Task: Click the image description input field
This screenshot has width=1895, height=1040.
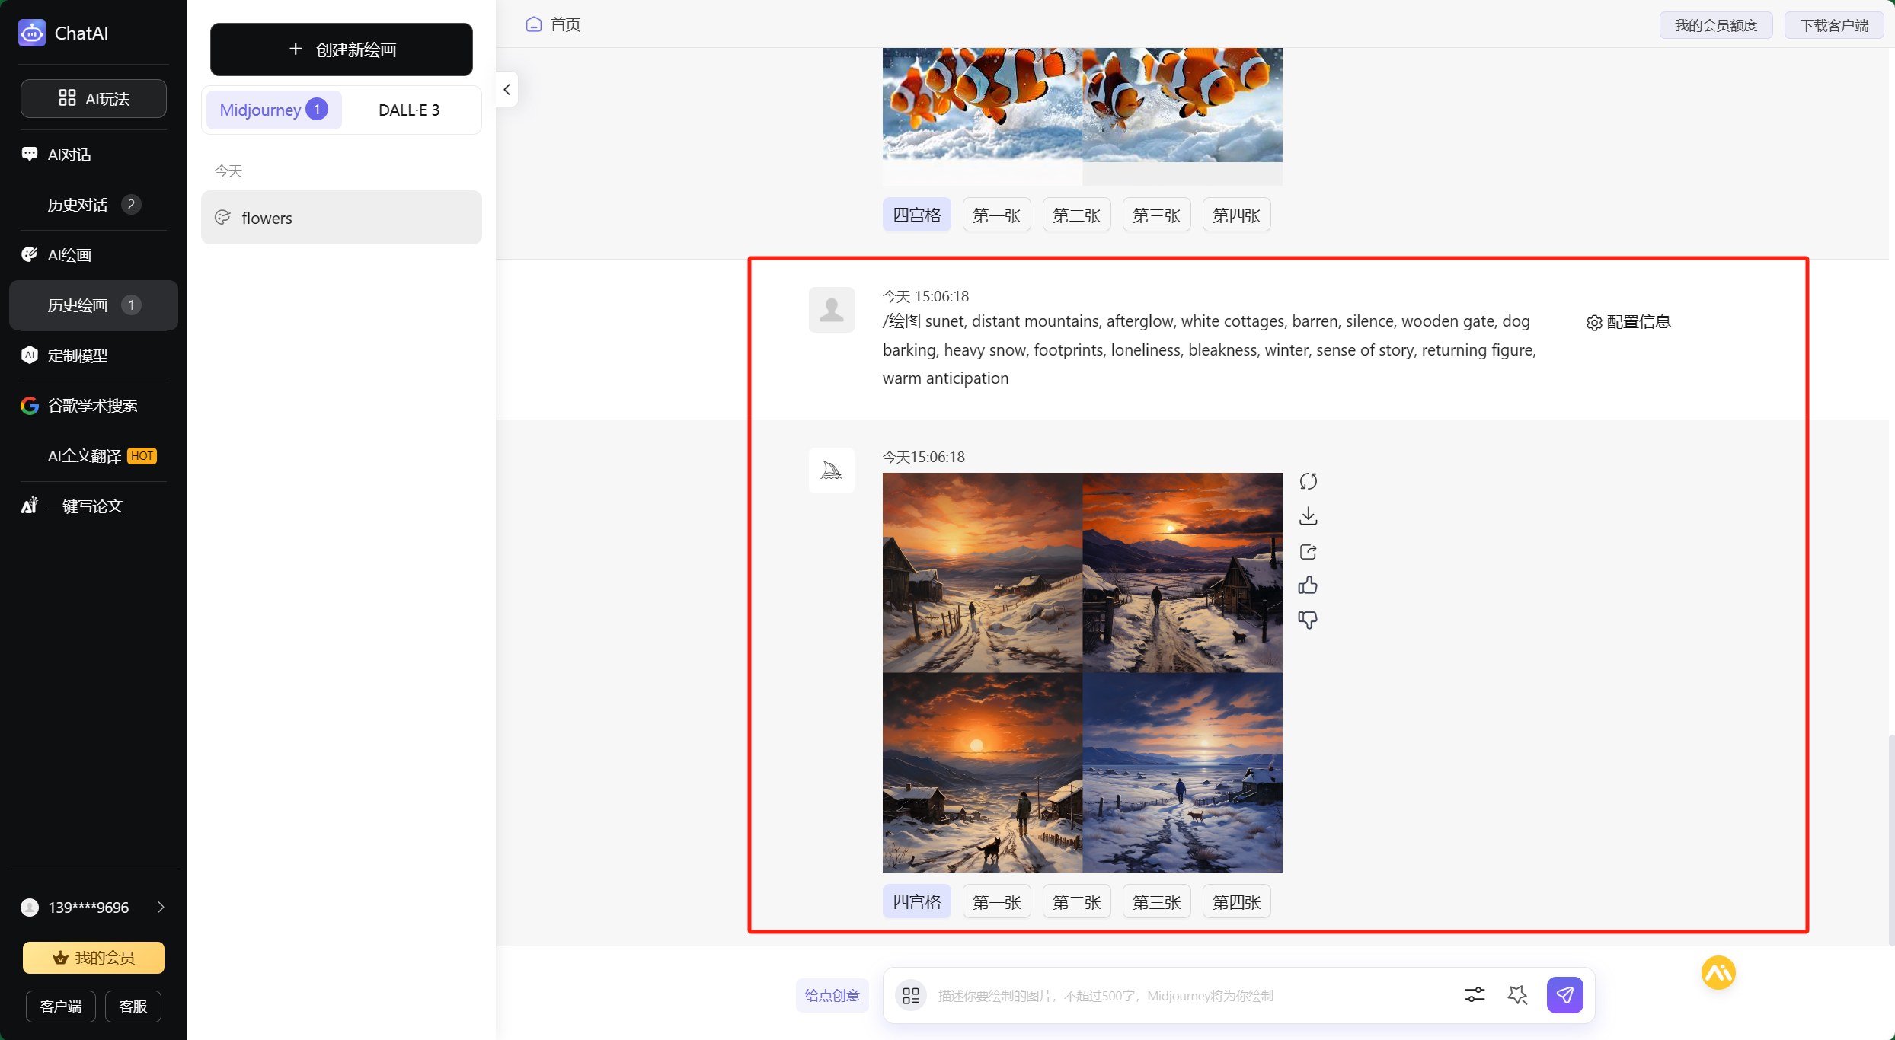Action: [x=1188, y=995]
